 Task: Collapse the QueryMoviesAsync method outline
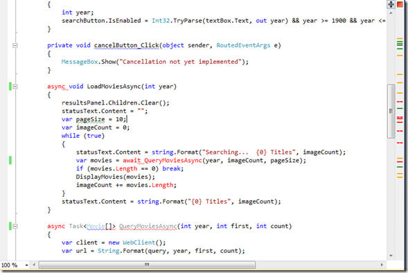click(15, 226)
